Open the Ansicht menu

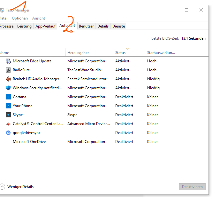(x=39, y=18)
